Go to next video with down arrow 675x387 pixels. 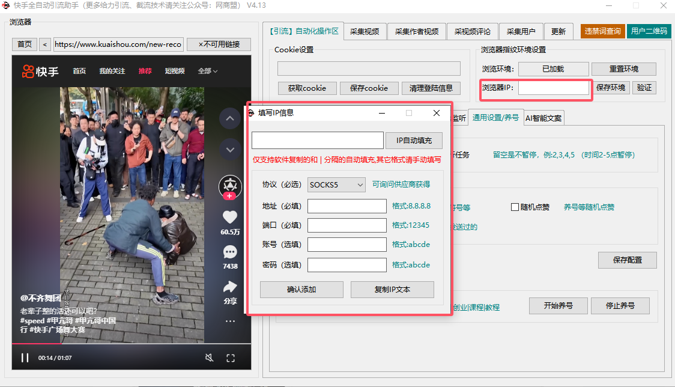coord(230,150)
